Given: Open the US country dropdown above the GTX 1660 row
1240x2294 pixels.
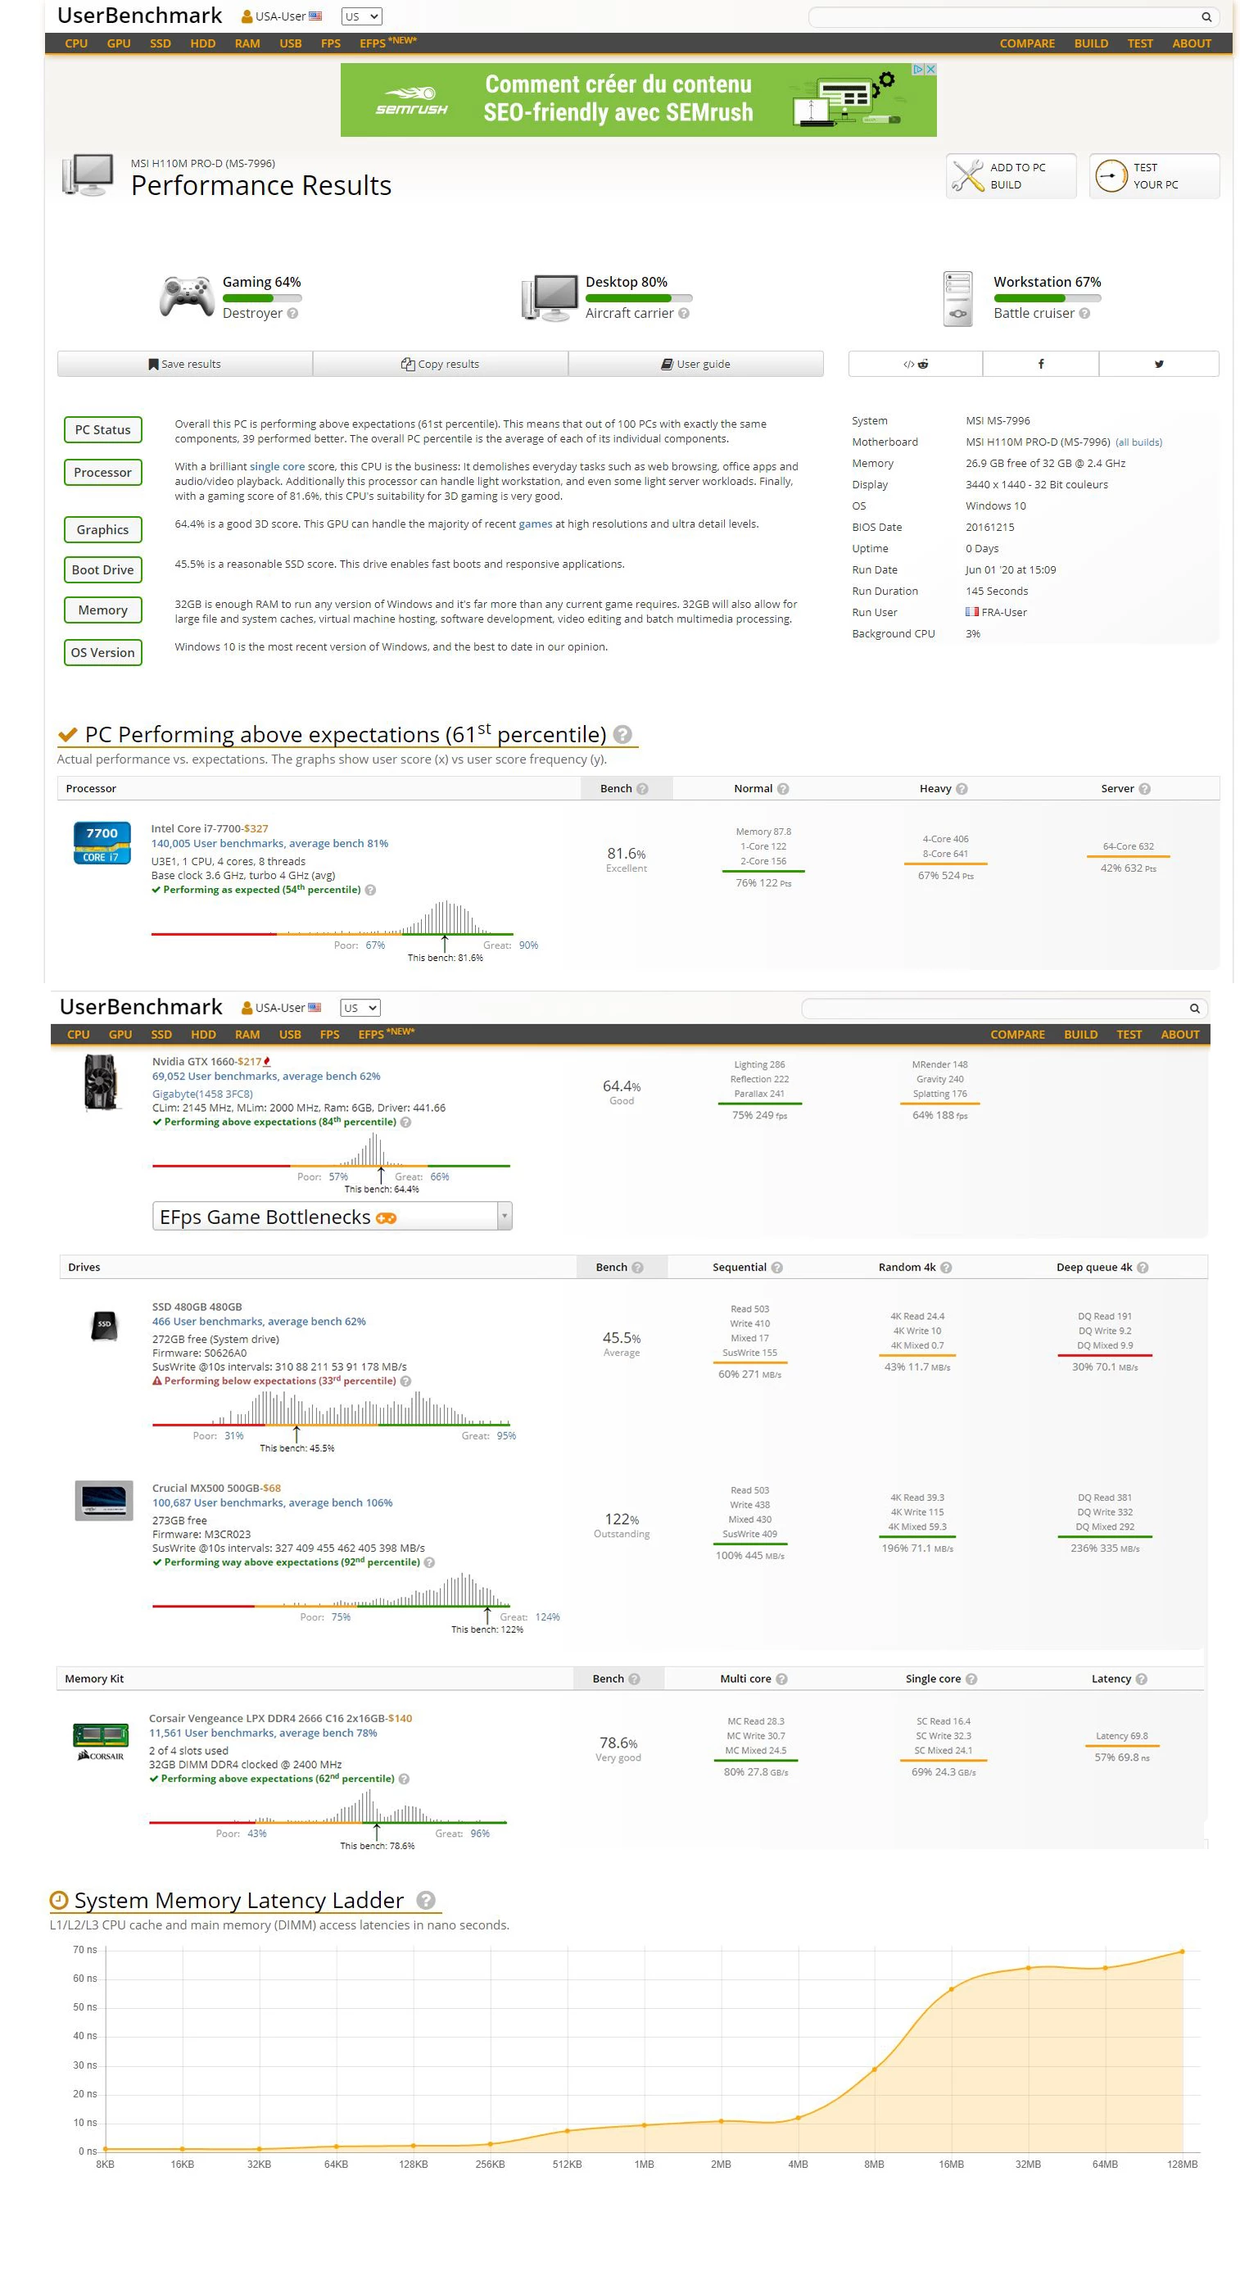Looking at the screenshot, I should point(360,1008).
